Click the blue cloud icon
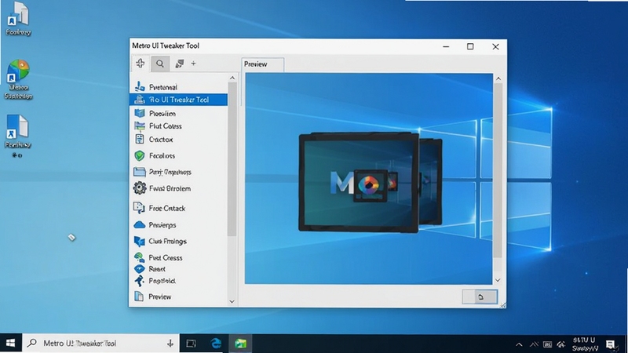The image size is (628, 353). coord(140,225)
